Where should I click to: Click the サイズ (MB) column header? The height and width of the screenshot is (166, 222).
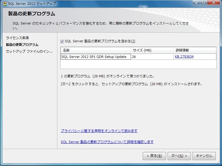point(152,50)
